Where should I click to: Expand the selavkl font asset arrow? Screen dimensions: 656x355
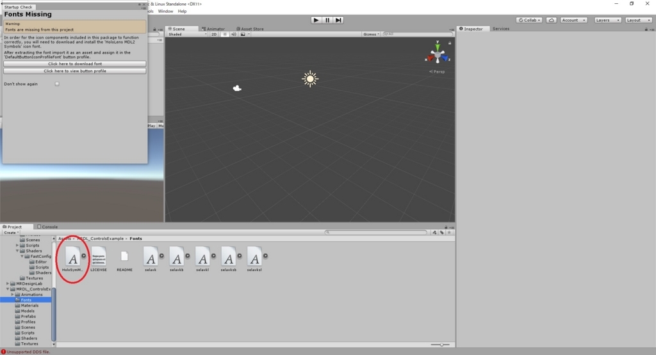(213, 256)
